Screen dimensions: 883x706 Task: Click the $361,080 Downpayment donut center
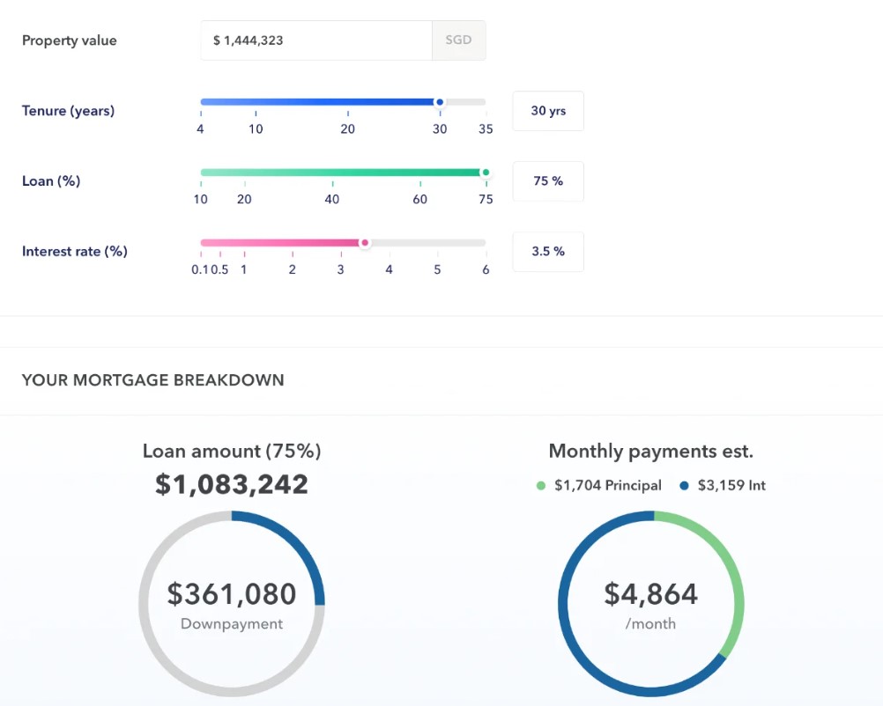(x=232, y=604)
